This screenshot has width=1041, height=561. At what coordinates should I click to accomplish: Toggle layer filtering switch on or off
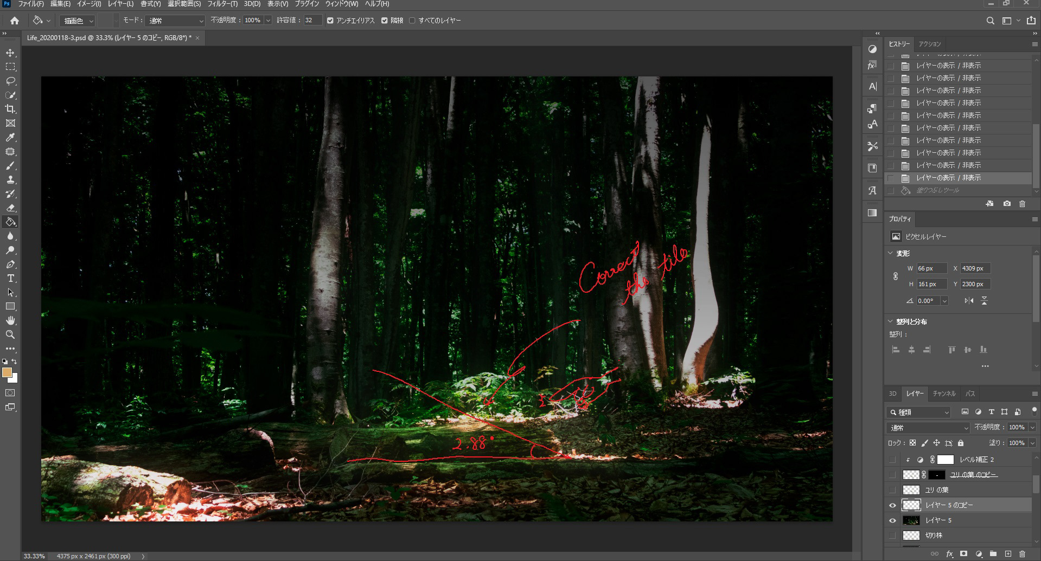click(x=1034, y=411)
